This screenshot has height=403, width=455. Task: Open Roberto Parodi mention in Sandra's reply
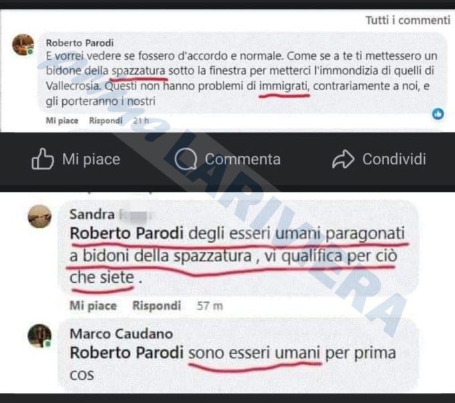[x=127, y=233]
